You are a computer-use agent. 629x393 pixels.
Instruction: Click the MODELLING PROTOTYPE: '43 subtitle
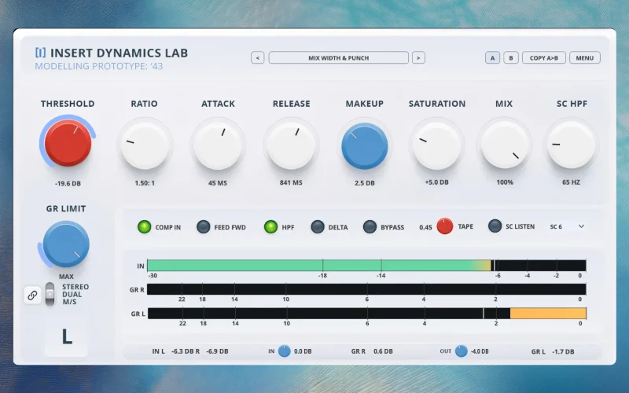pyautogui.click(x=99, y=66)
